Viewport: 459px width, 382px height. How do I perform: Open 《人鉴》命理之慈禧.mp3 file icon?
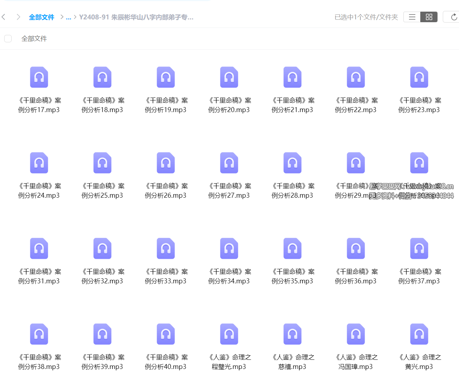click(293, 334)
